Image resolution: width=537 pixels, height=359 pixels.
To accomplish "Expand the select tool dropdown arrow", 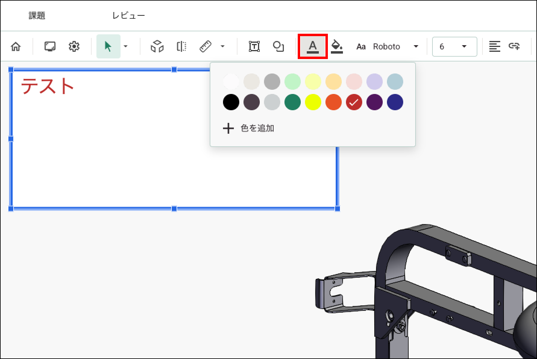I will point(126,46).
